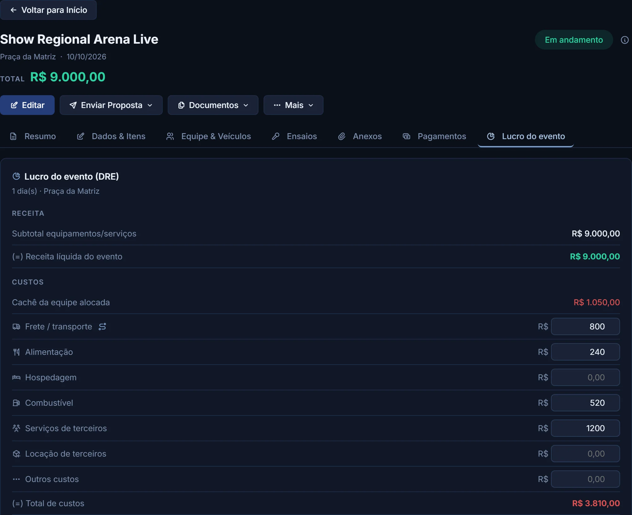Select the Lucro do evento tab
Image resolution: width=632 pixels, height=515 pixels.
click(x=526, y=136)
